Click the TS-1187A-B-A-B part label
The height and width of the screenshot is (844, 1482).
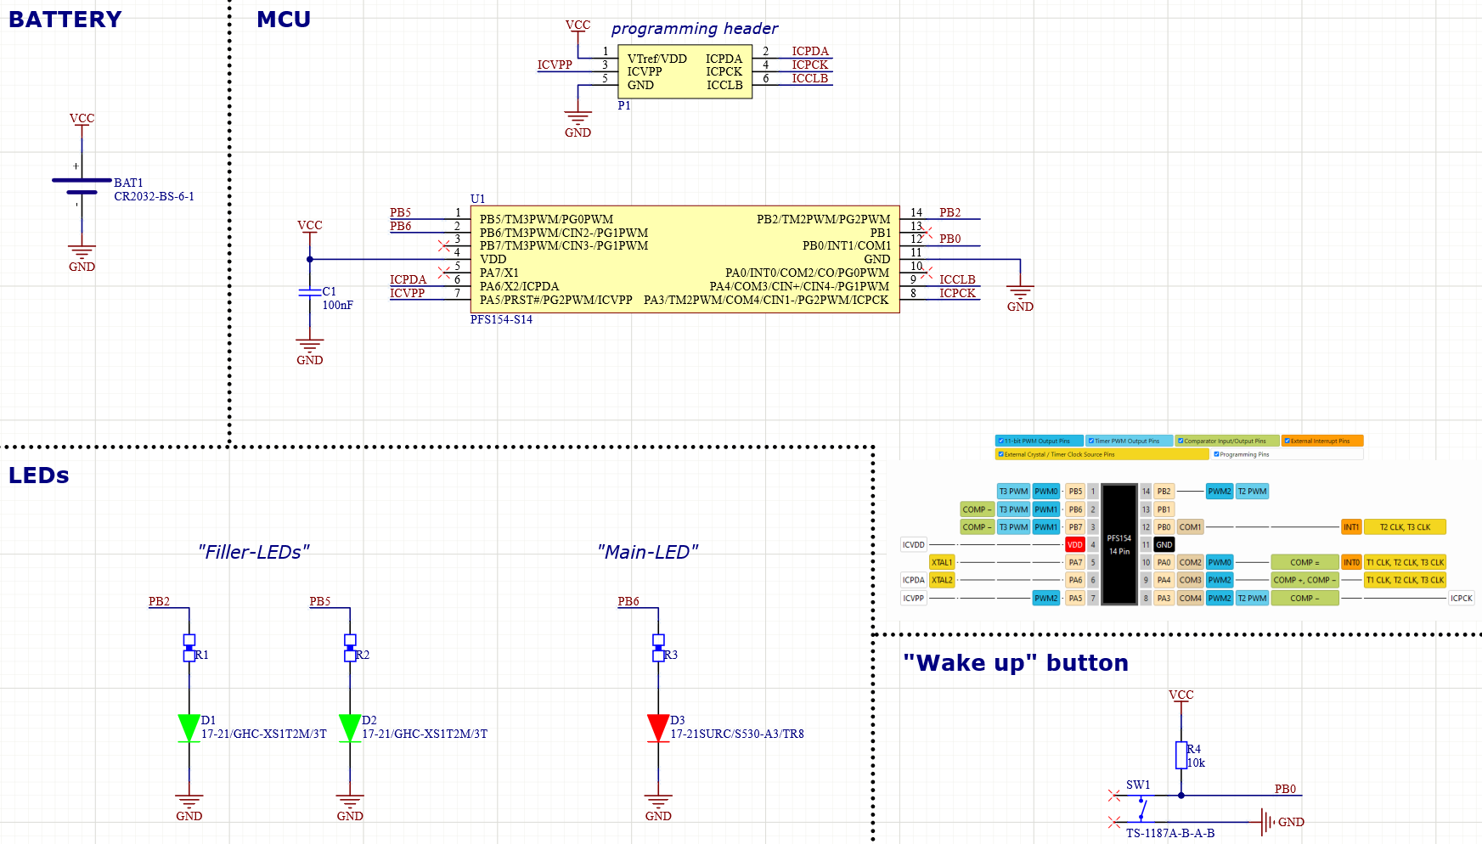tap(1170, 833)
